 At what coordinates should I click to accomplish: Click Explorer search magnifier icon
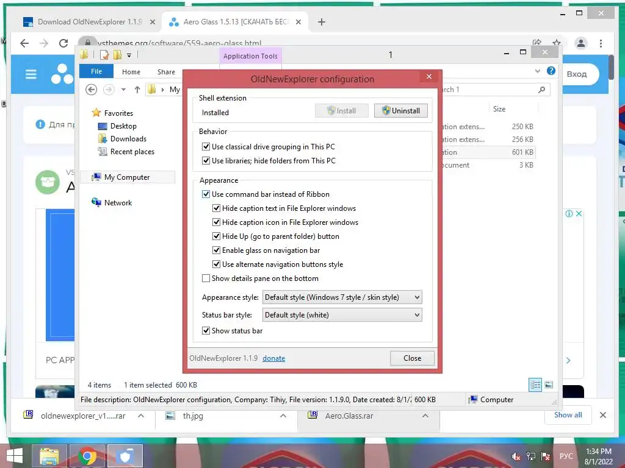541,90
